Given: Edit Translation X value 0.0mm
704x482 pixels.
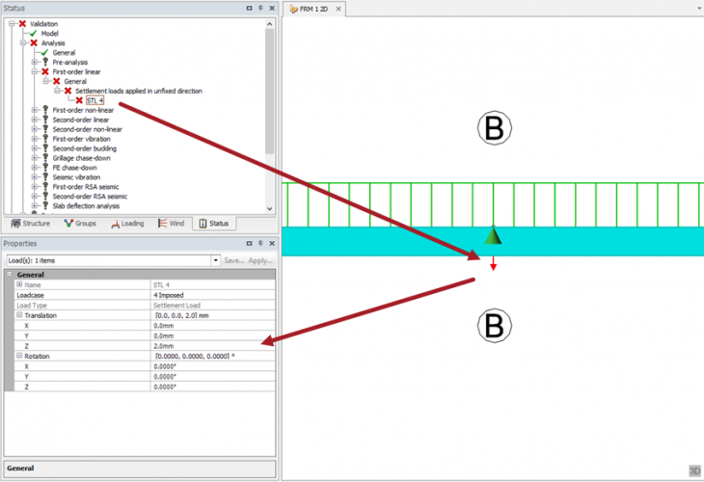Looking at the screenshot, I should click(213, 326).
